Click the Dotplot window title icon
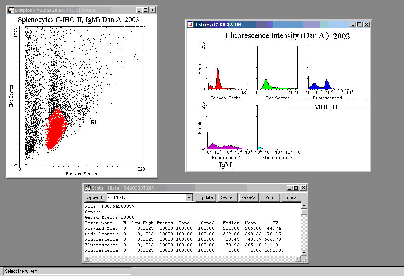This screenshot has width=404, height=276. point(11,10)
